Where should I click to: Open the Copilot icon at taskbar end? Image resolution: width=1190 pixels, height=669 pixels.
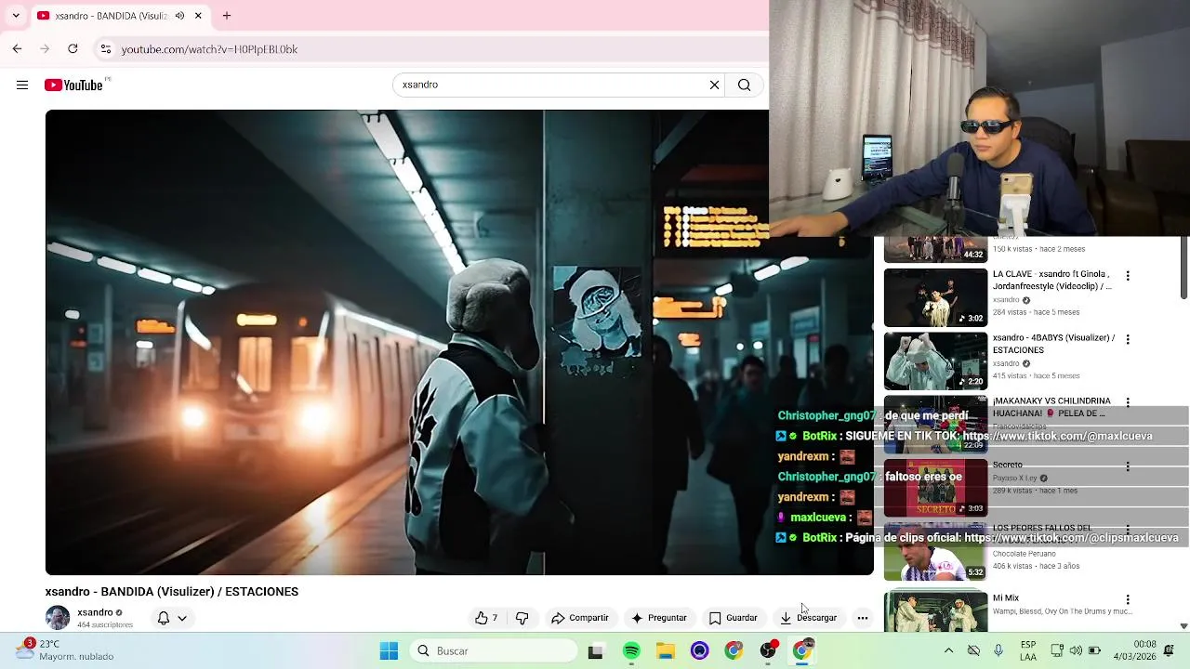pos(1170,650)
